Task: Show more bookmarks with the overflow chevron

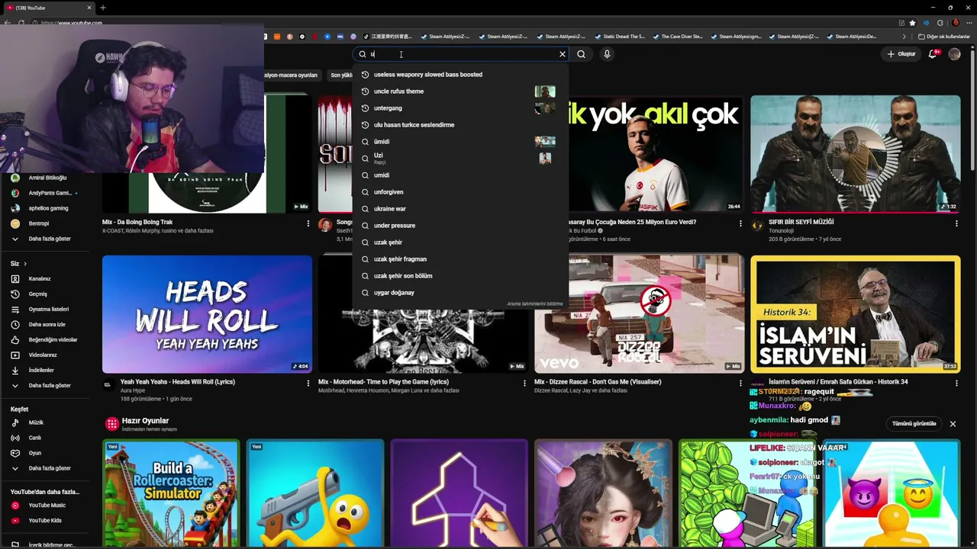Action: click(x=904, y=37)
